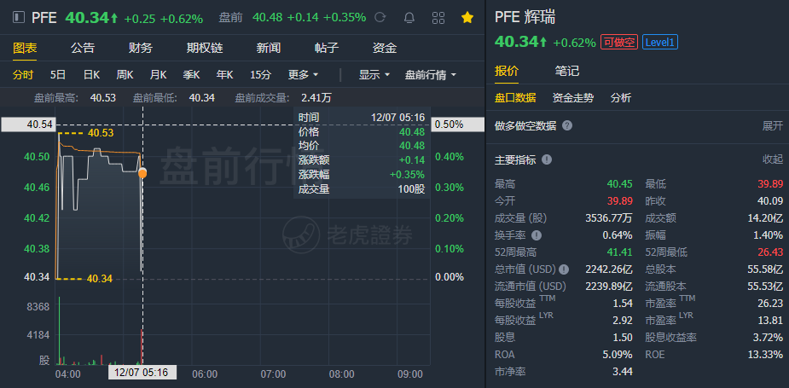Switch to the 笔记 tab
The width and height of the screenshot is (789, 388).
tap(566, 71)
